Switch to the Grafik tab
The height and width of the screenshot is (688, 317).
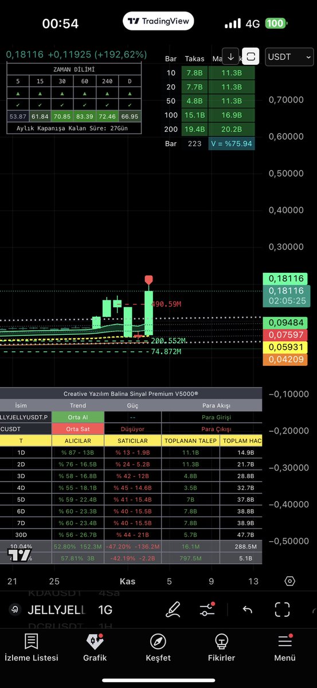tap(95, 647)
